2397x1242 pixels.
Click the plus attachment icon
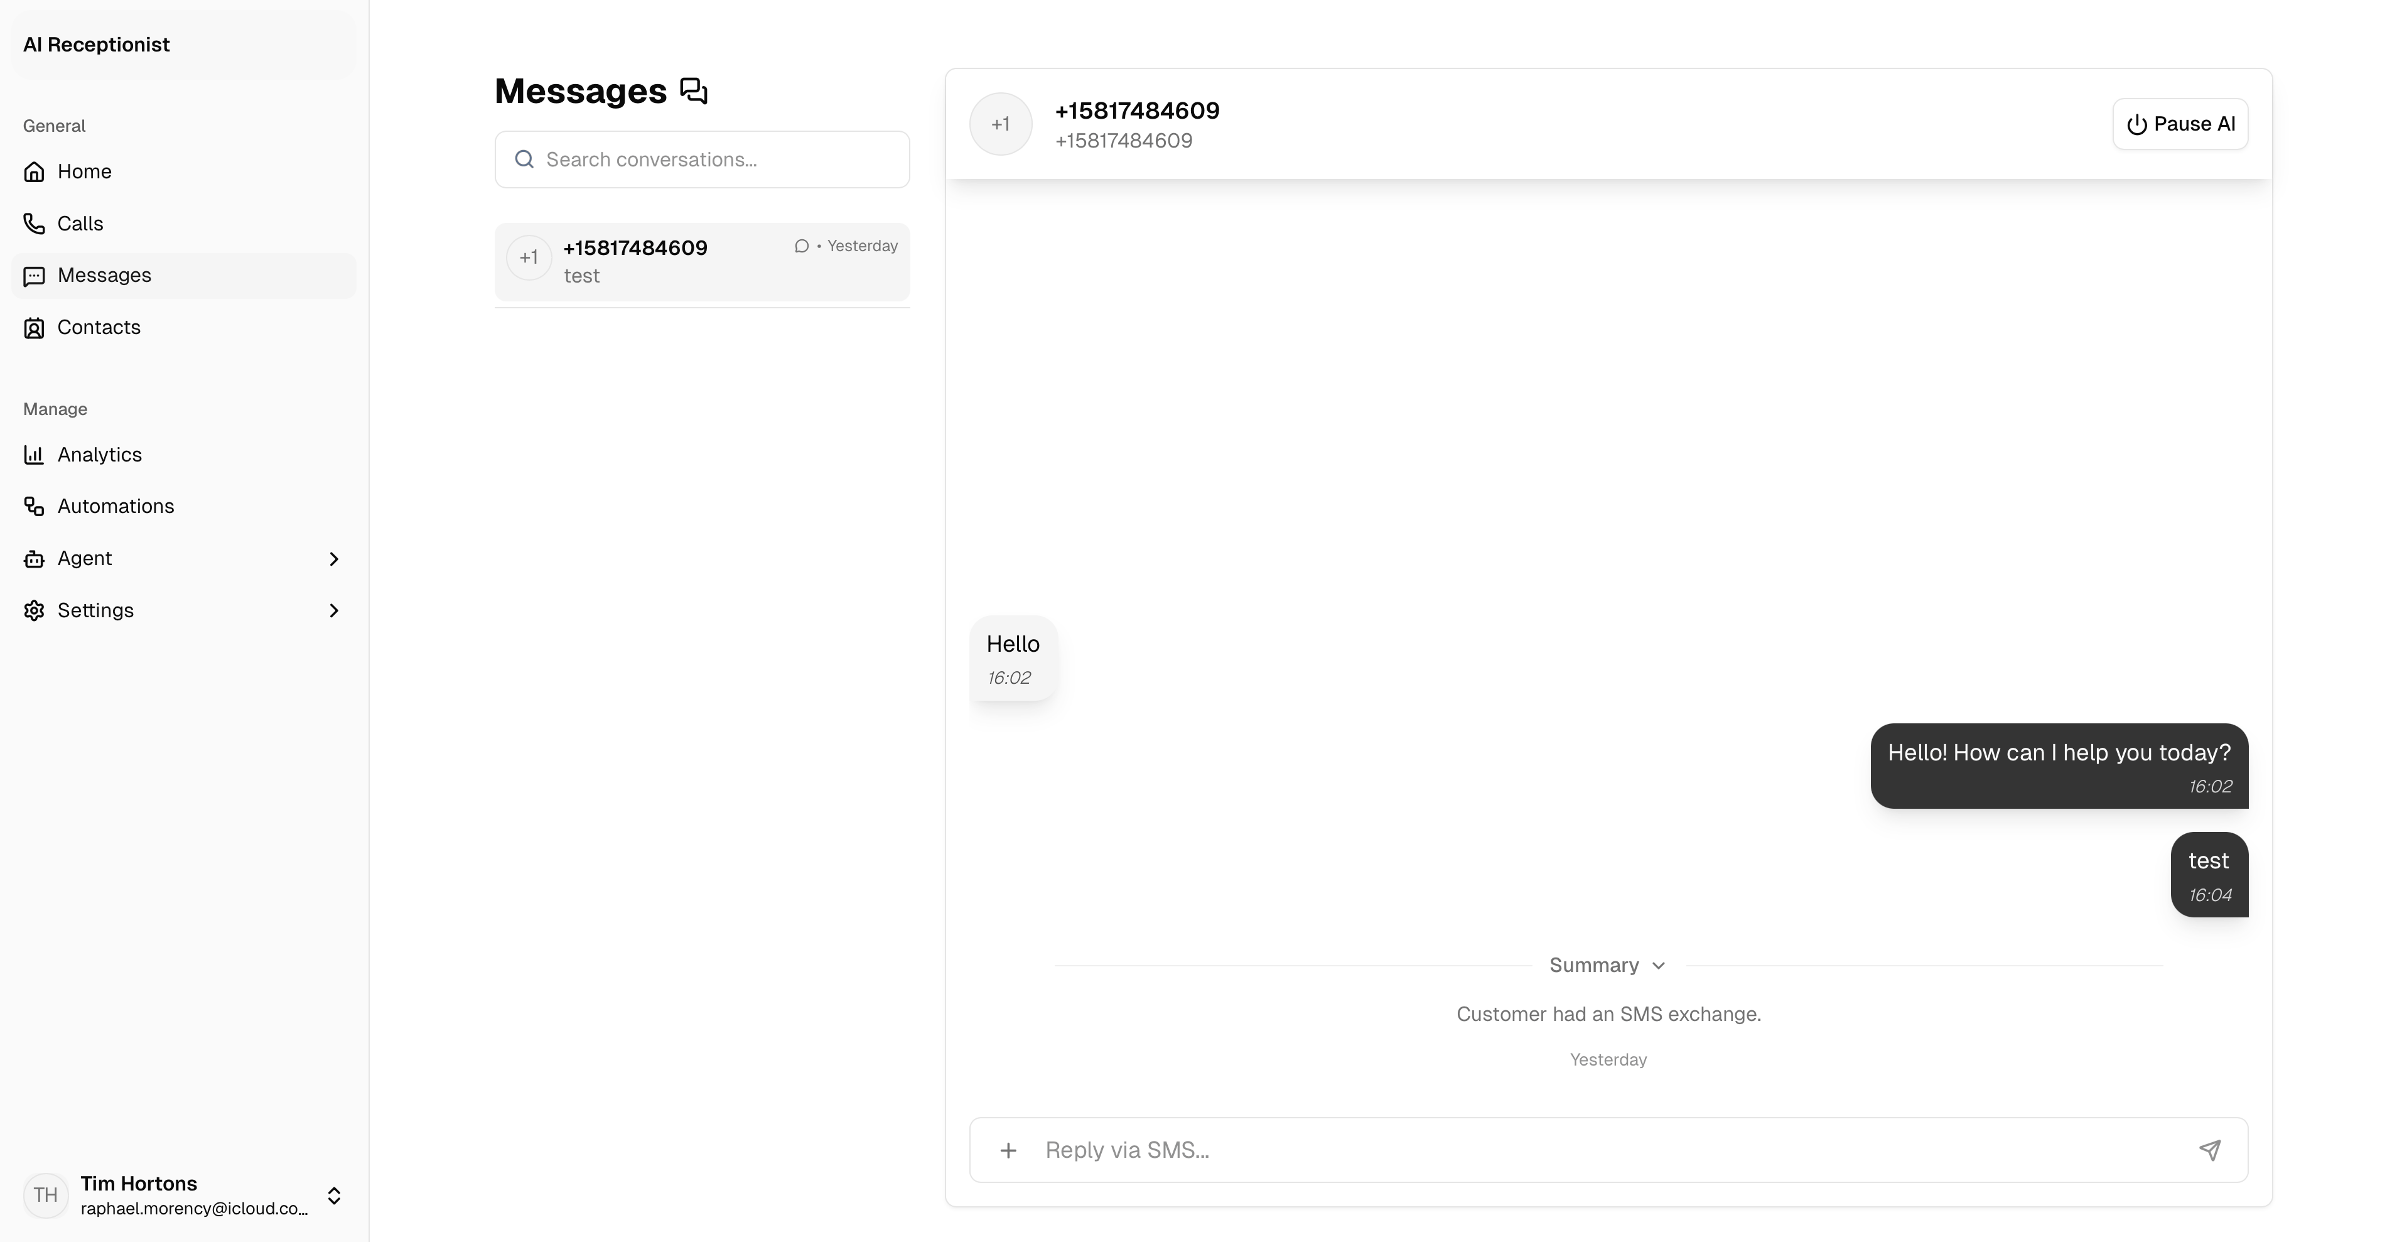[1009, 1151]
